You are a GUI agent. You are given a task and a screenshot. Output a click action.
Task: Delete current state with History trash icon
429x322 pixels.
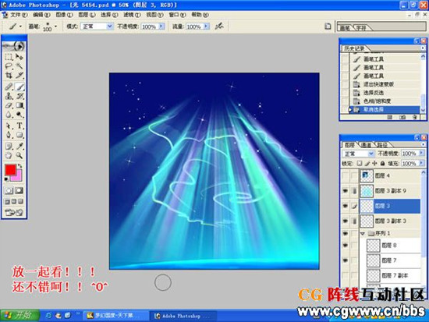coord(415,117)
